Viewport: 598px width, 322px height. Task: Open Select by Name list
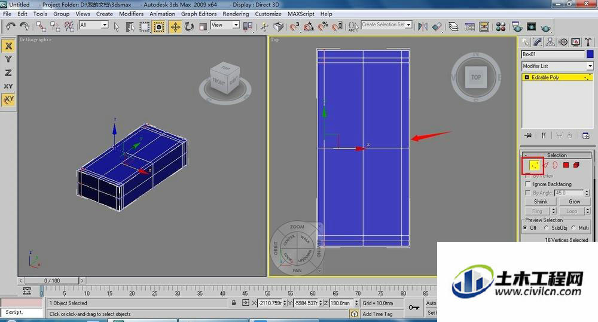[130, 26]
